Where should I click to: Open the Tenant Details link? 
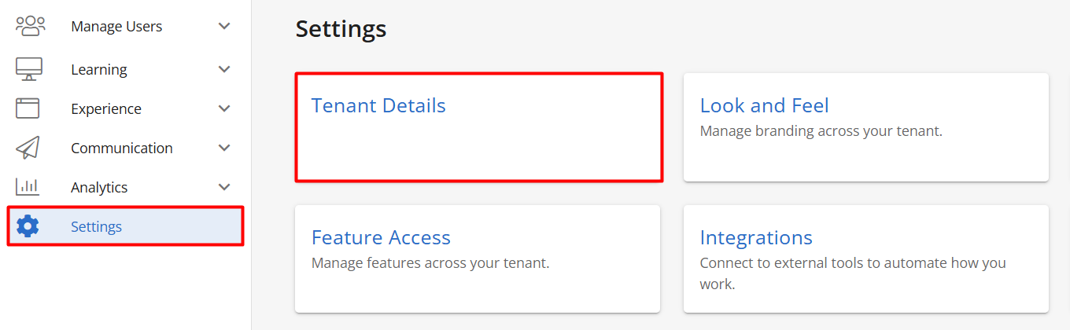click(378, 105)
